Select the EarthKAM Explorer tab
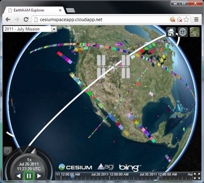Viewport: 204px width, 183px height. (x=34, y=10)
